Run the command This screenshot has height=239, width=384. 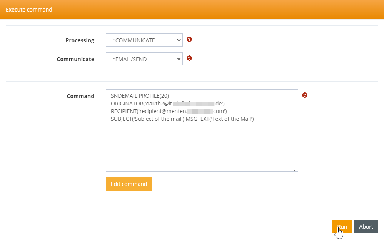(342, 227)
